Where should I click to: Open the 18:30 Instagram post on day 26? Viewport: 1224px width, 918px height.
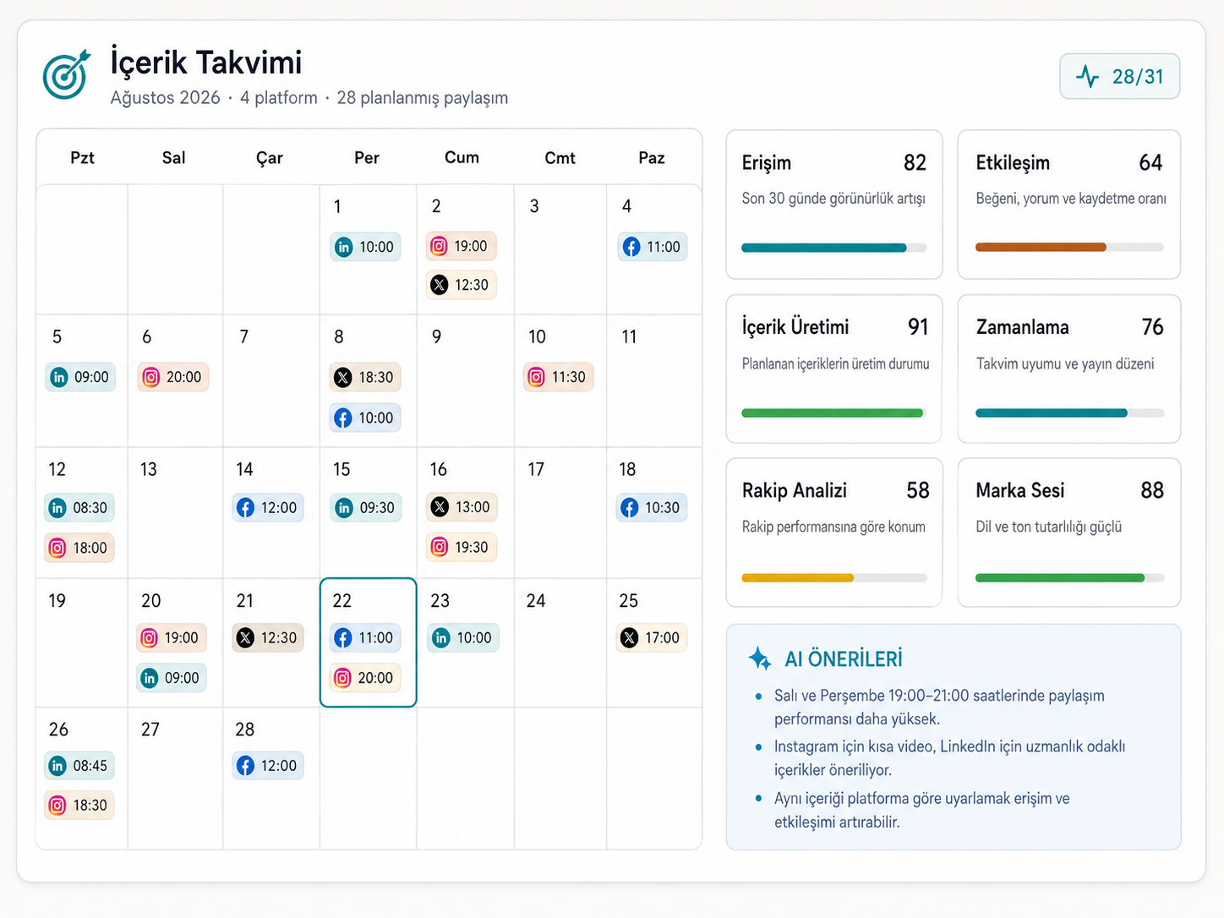tap(79, 806)
